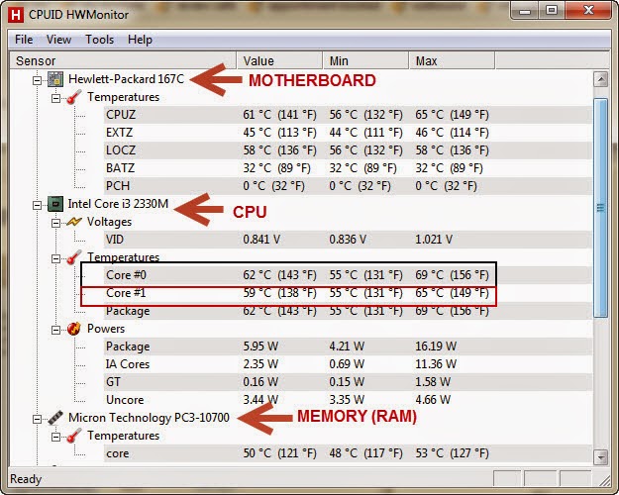Screen dimensions: 619x495
Task: Select the BATZ temperature row
Action: click(348, 168)
